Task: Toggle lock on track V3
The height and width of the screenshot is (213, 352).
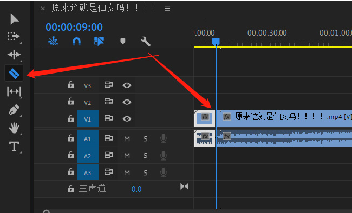Action: pos(71,85)
